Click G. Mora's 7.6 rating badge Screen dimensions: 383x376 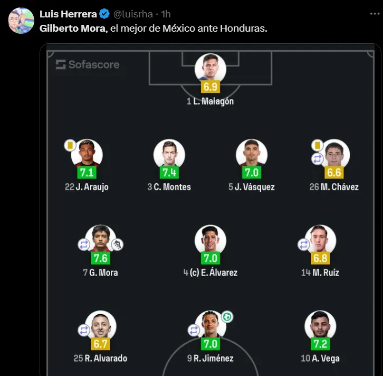click(100, 258)
